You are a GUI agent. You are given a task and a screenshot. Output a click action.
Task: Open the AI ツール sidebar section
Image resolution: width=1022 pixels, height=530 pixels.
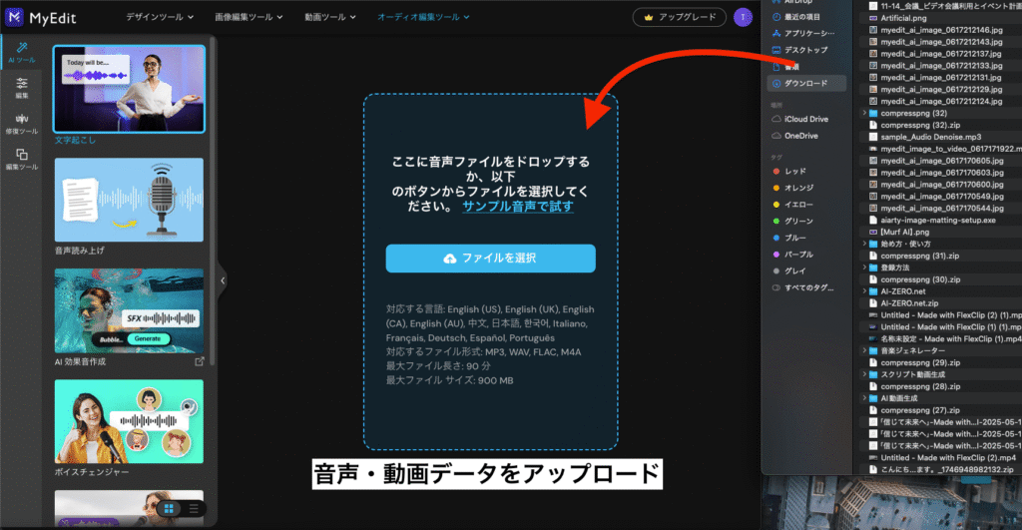tap(22, 53)
